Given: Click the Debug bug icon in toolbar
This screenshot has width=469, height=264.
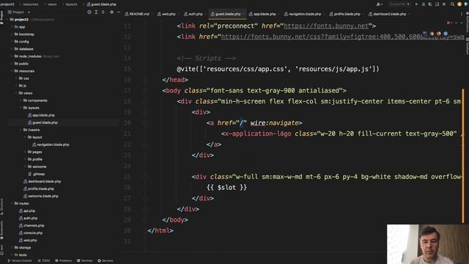Looking at the screenshot, I should [424, 4].
